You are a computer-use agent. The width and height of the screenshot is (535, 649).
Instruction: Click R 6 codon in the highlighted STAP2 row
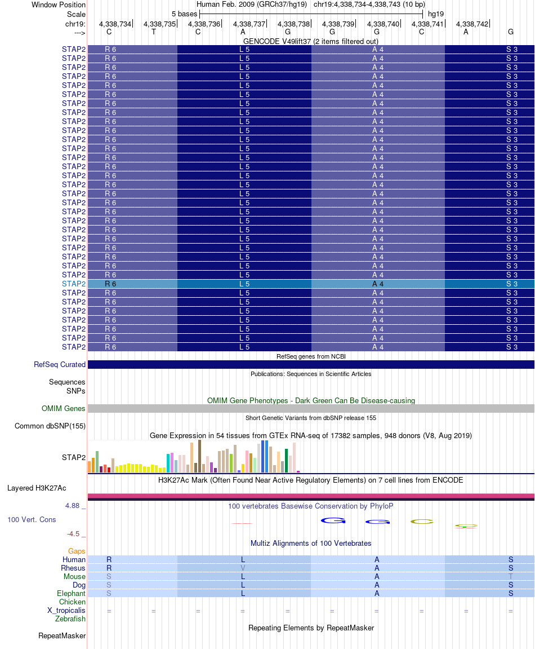pyautogui.click(x=110, y=284)
